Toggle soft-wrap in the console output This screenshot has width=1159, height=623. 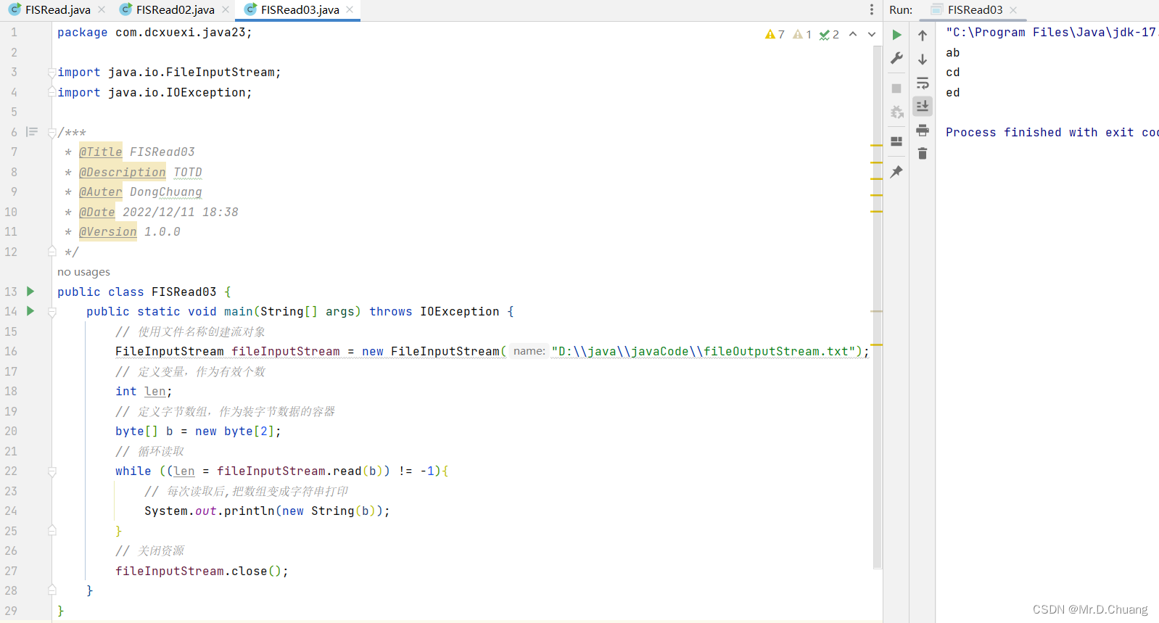[923, 83]
